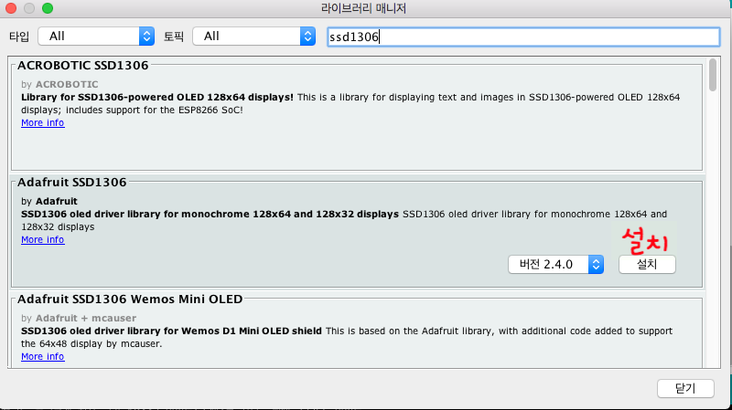Open the 버전 2.4.0 version dropdown
Viewport: 732px width, 410px height.
(556, 265)
